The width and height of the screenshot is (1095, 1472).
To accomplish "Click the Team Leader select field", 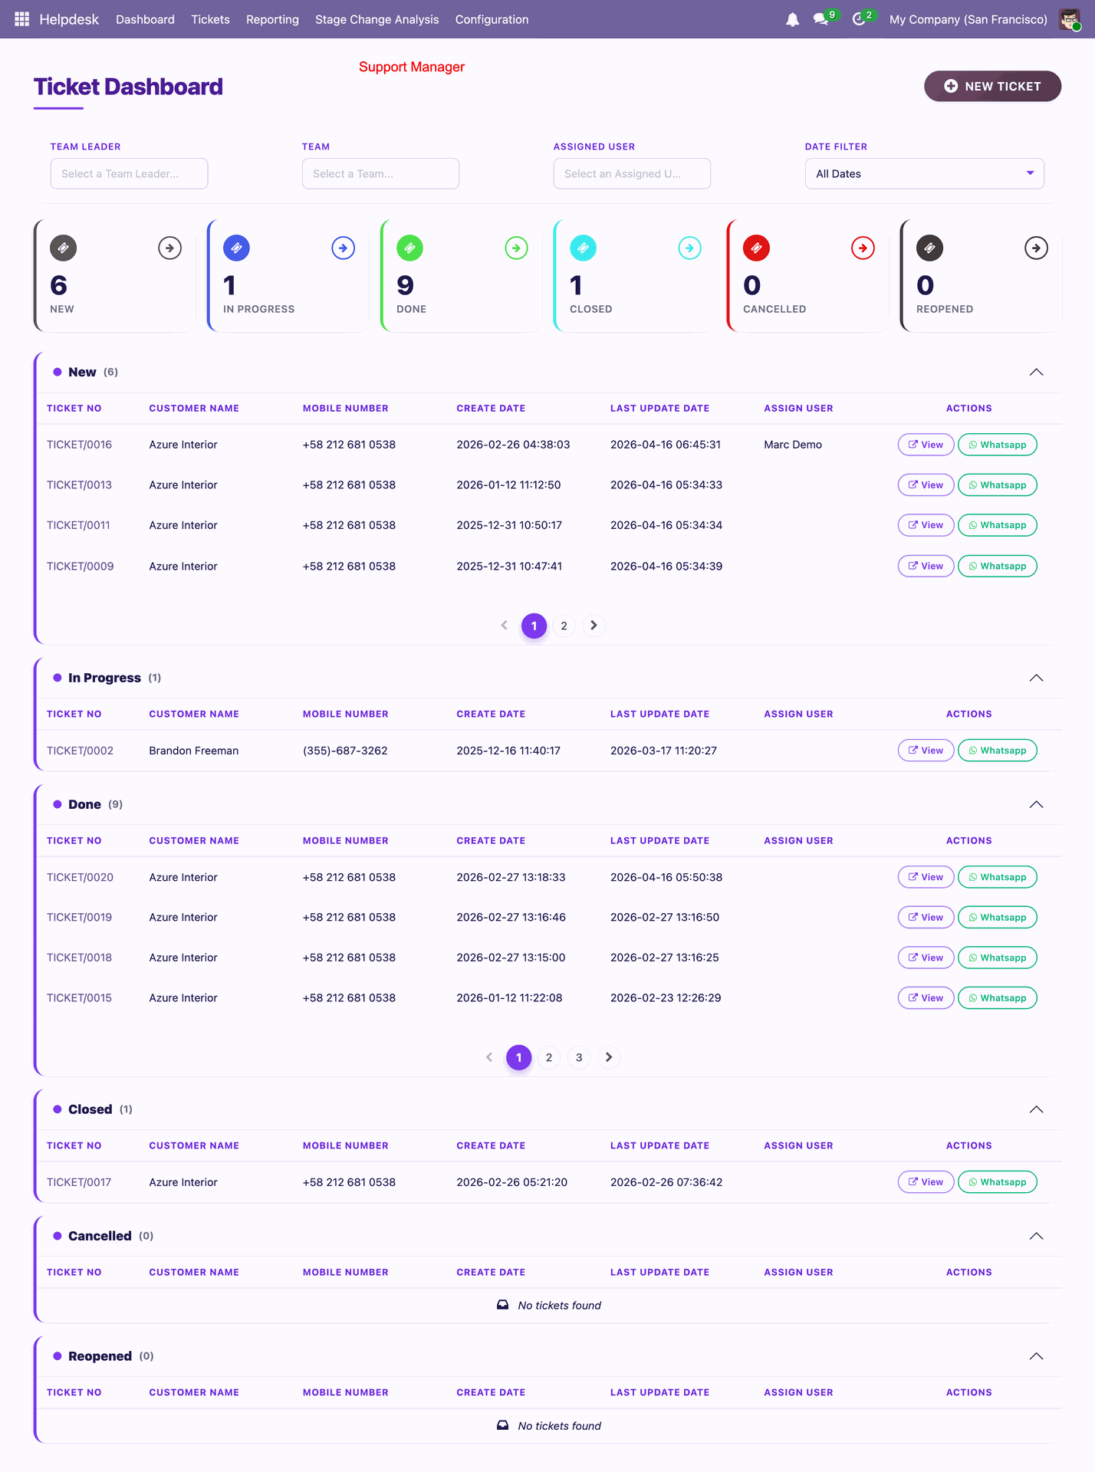I will (129, 173).
